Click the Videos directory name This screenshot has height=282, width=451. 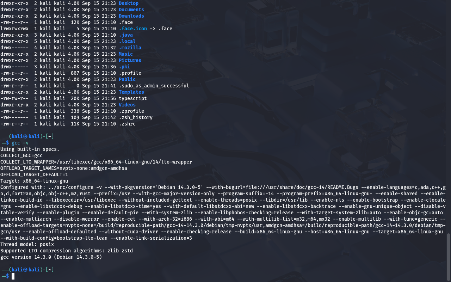coord(127,105)
